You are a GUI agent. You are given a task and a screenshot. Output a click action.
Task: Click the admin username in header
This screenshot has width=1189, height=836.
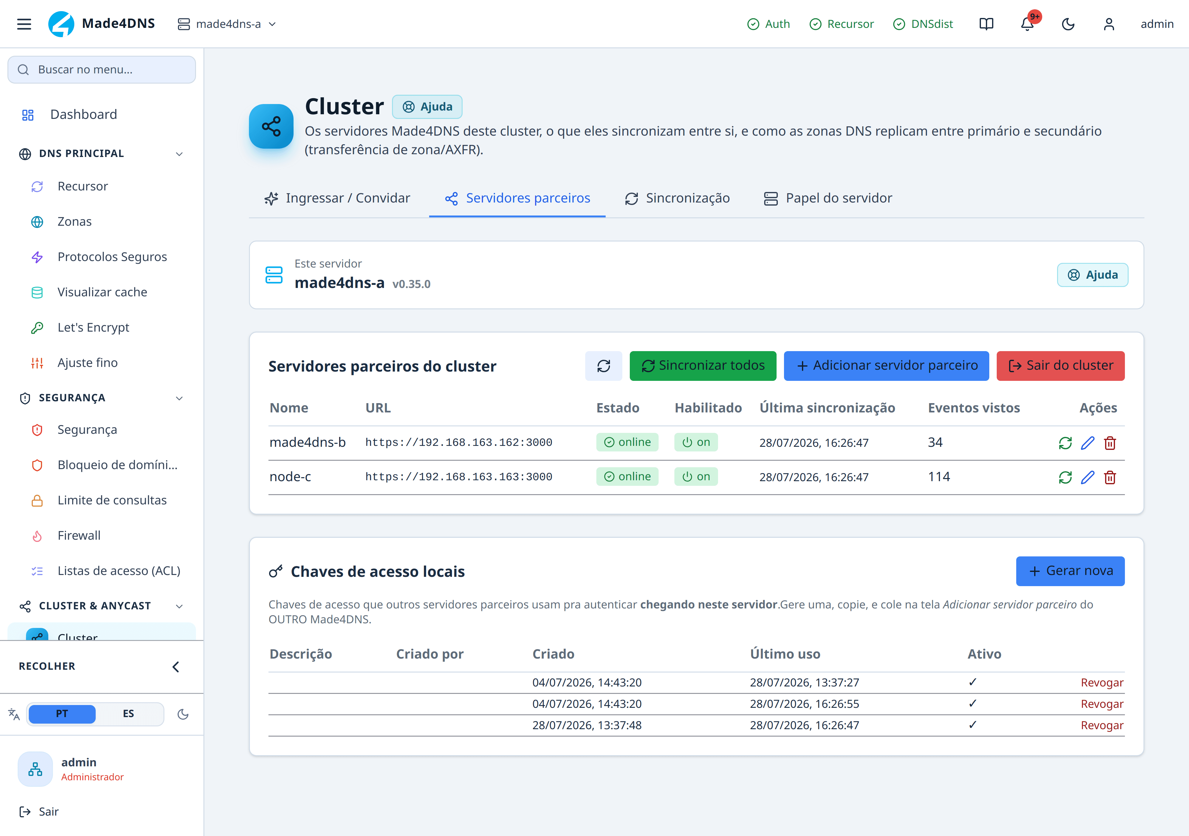(1157, 24)
